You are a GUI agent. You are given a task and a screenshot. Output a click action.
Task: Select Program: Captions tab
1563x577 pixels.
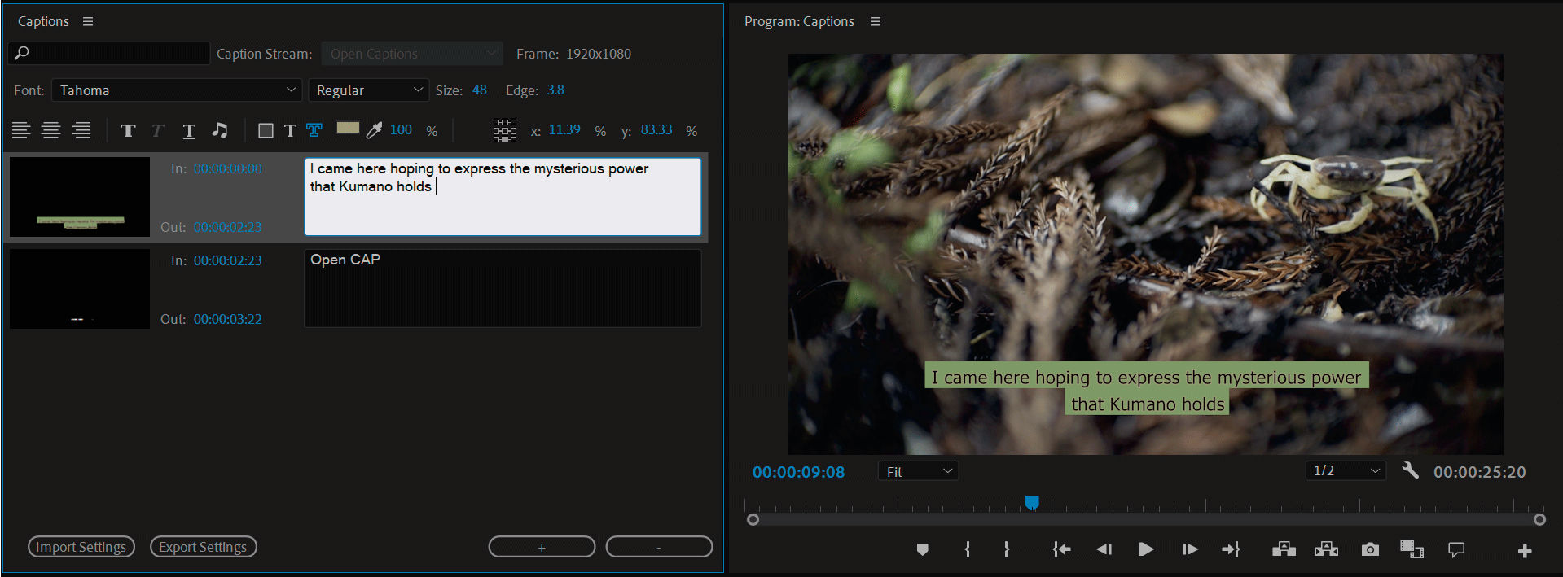(799, 21)
